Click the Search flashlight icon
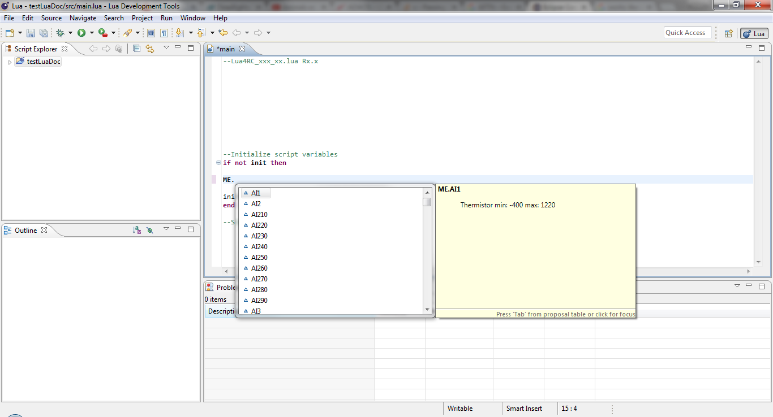The height and width of the screenshot is (417, 773). [127, 33]
